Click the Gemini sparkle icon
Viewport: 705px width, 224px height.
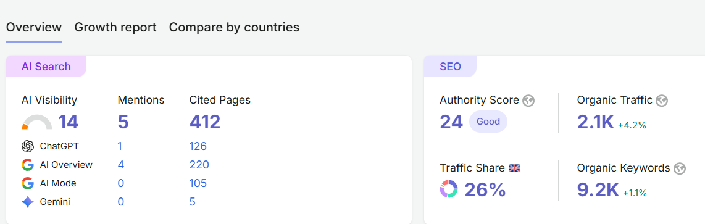tap(28, 202)
